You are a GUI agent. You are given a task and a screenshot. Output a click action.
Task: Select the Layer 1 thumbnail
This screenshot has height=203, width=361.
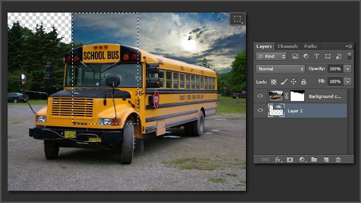(x=276, y=111)
